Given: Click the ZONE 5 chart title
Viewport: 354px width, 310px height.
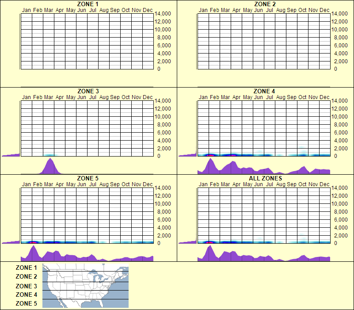Looking at the screenshot, I should pyautogui.click(x=88, y=178).
